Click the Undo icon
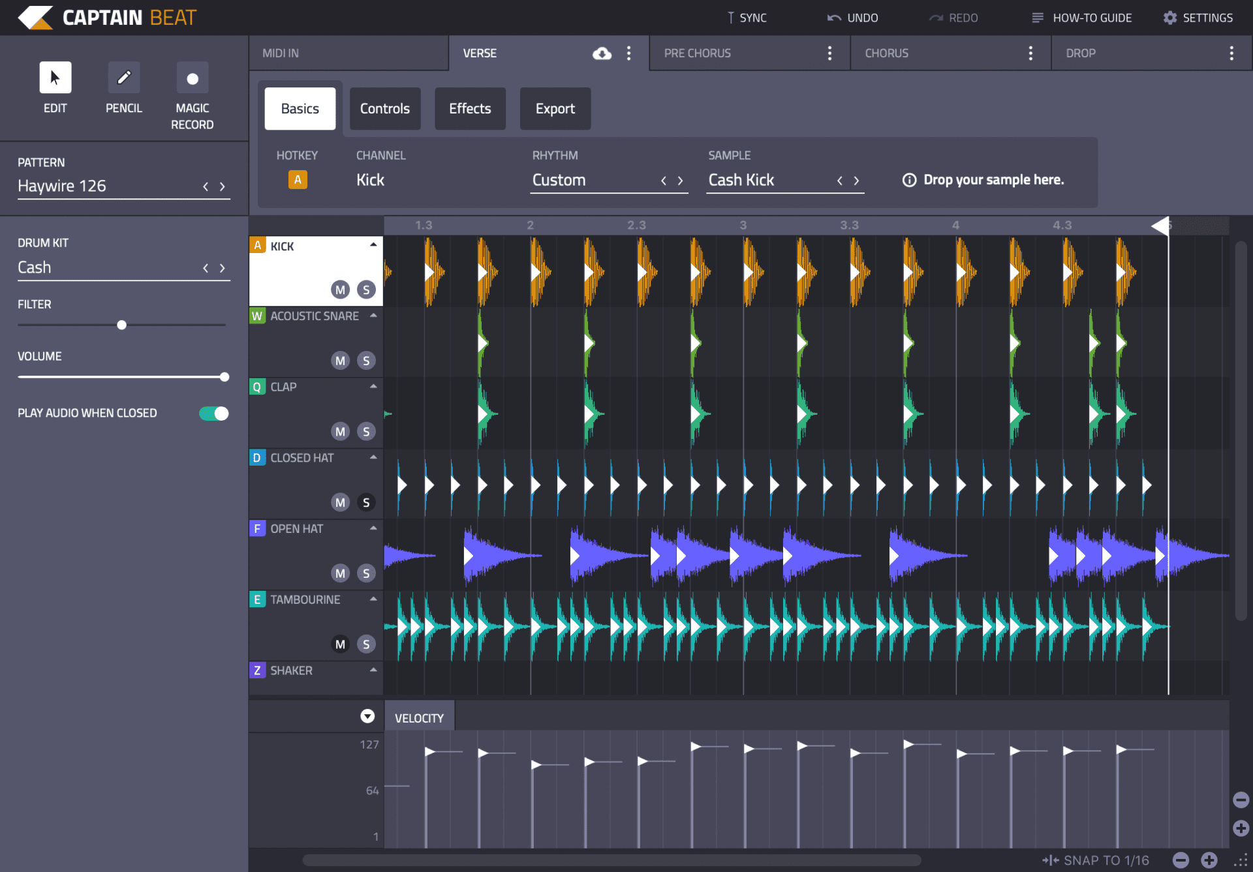1253x872 pixels. [x=833, y=18]
